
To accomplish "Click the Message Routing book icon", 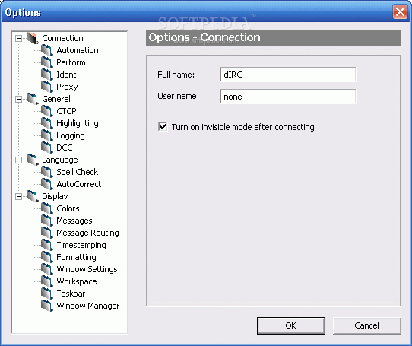I will pos(47,233).
